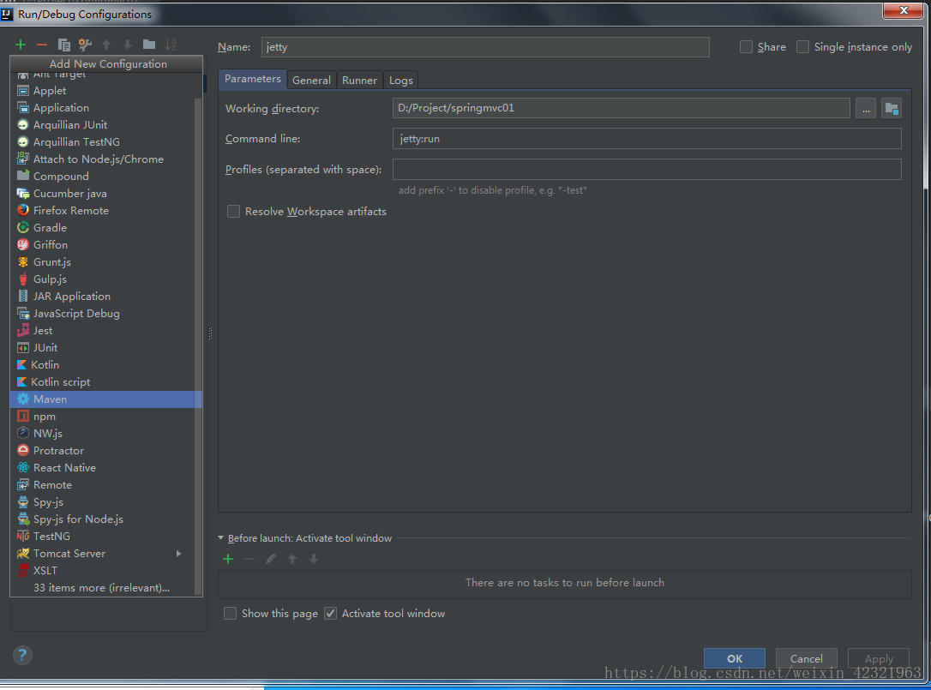Select the highlighted Maven entry
This screenshot has height=690, width=931.
coord(106,399)
